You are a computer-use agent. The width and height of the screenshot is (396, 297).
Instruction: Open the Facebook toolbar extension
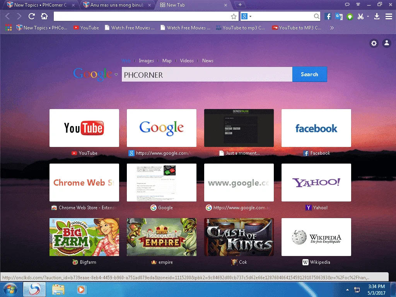coord(328,16)
